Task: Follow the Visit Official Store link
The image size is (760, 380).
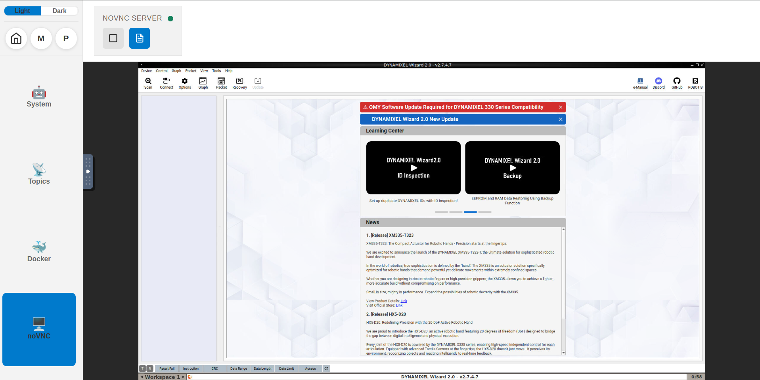Action: pyautogui.click(x=399, y=306)
